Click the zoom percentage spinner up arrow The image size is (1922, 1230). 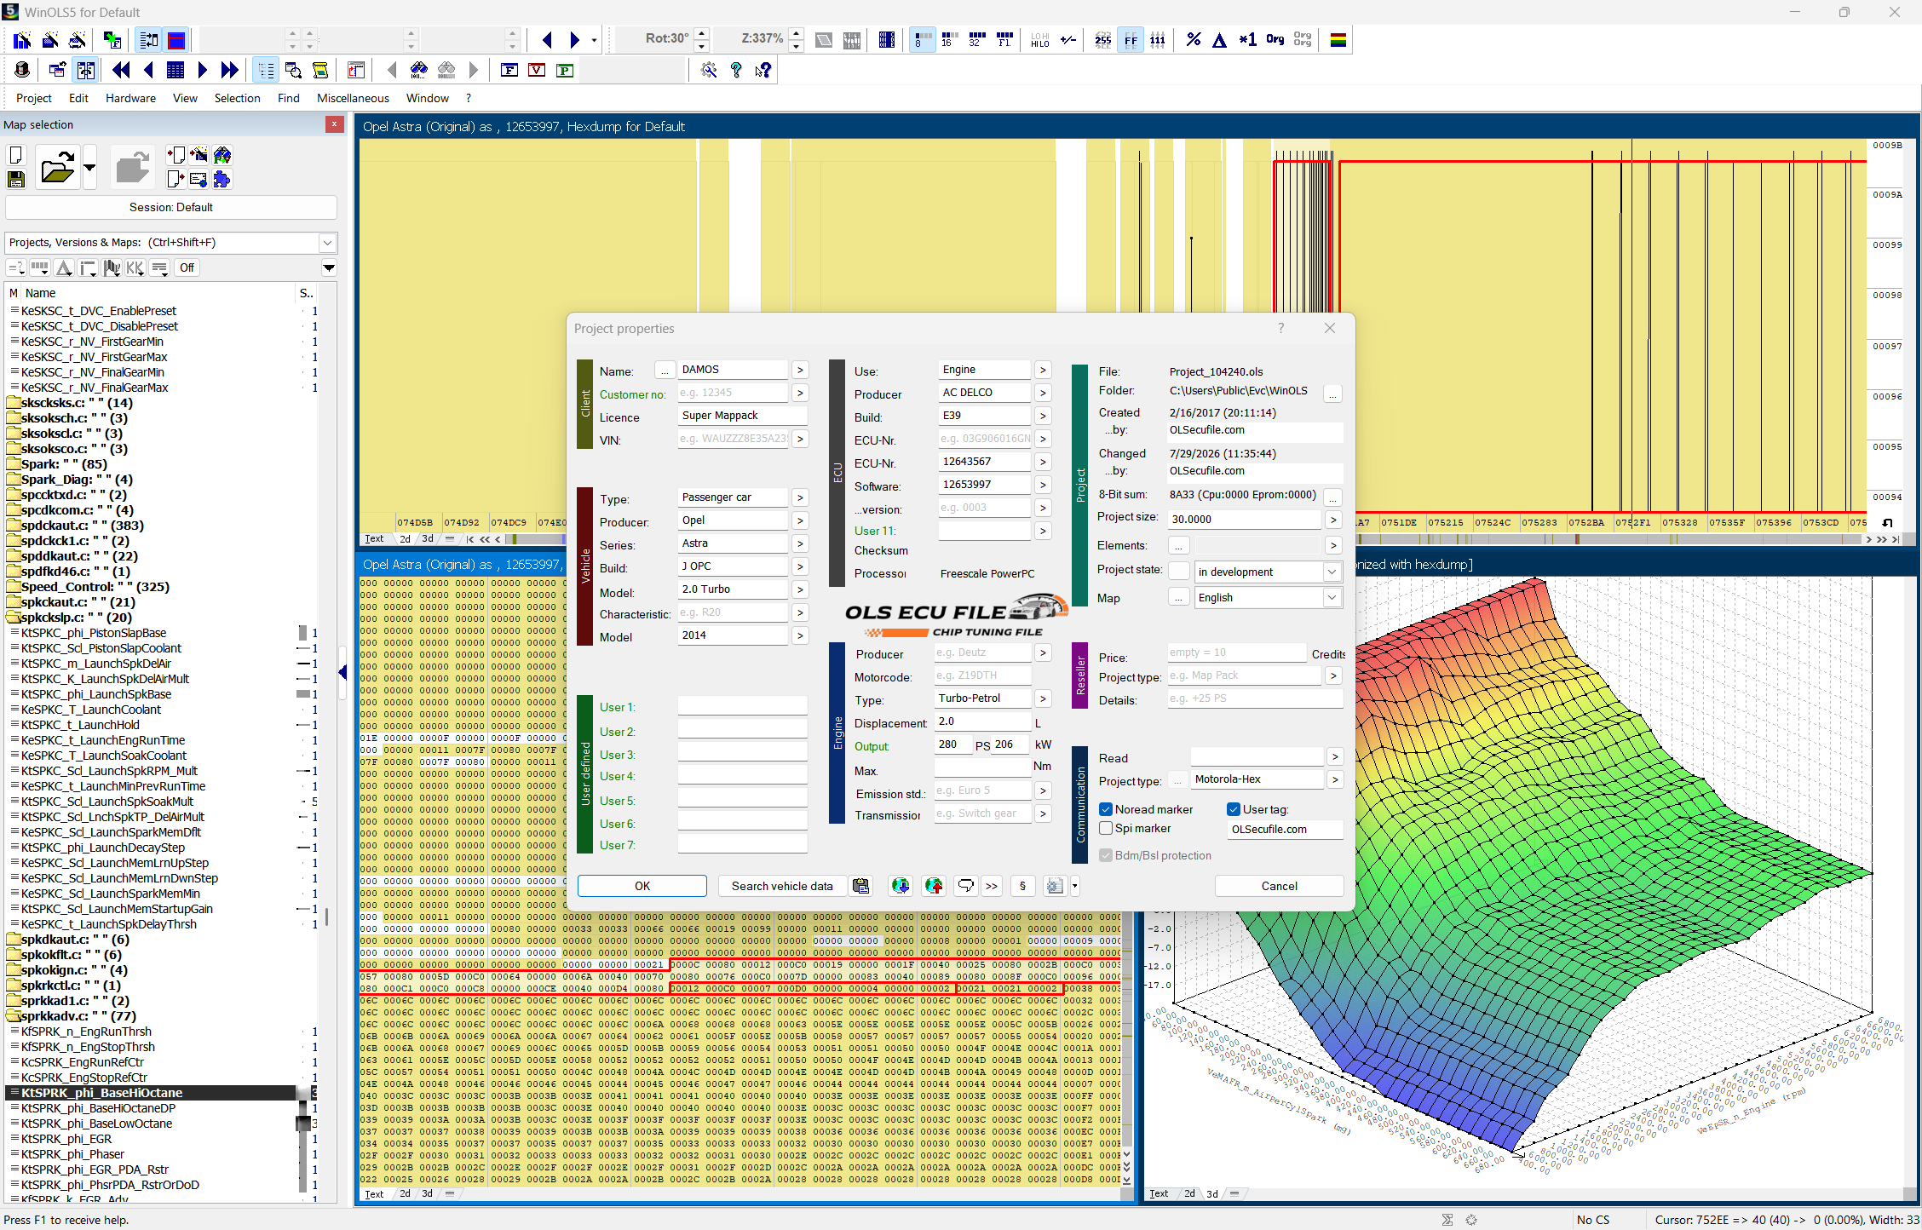[796, 33]
